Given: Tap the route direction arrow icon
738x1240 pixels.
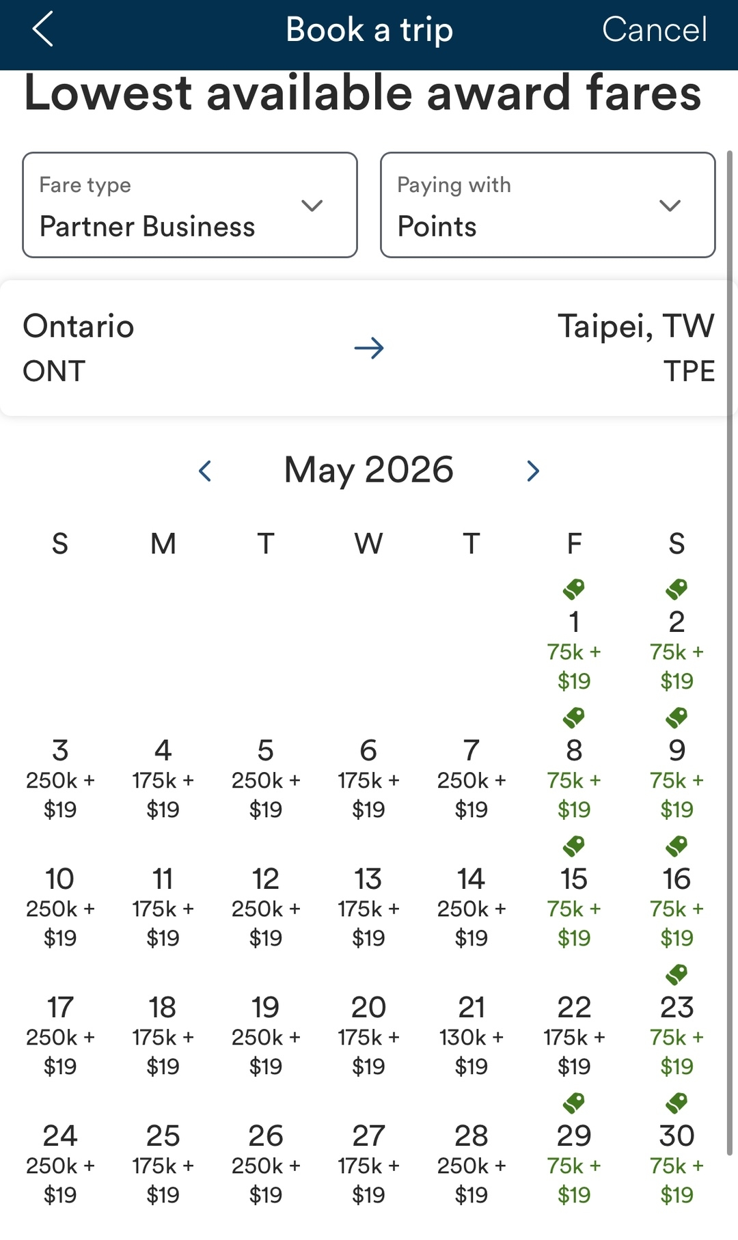Looking at the screenshot, I should tap(369, 348).
